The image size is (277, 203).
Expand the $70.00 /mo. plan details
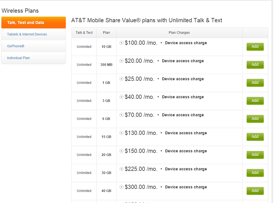[121, 115]
